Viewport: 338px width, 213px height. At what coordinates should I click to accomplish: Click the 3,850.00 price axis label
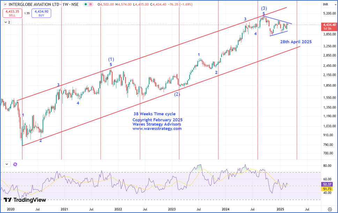tap(330, 34)
